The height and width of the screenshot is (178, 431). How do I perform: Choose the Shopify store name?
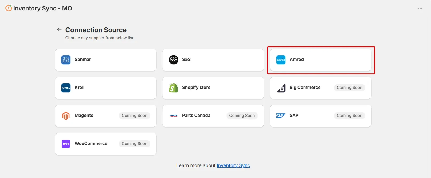tap(196, 87)
